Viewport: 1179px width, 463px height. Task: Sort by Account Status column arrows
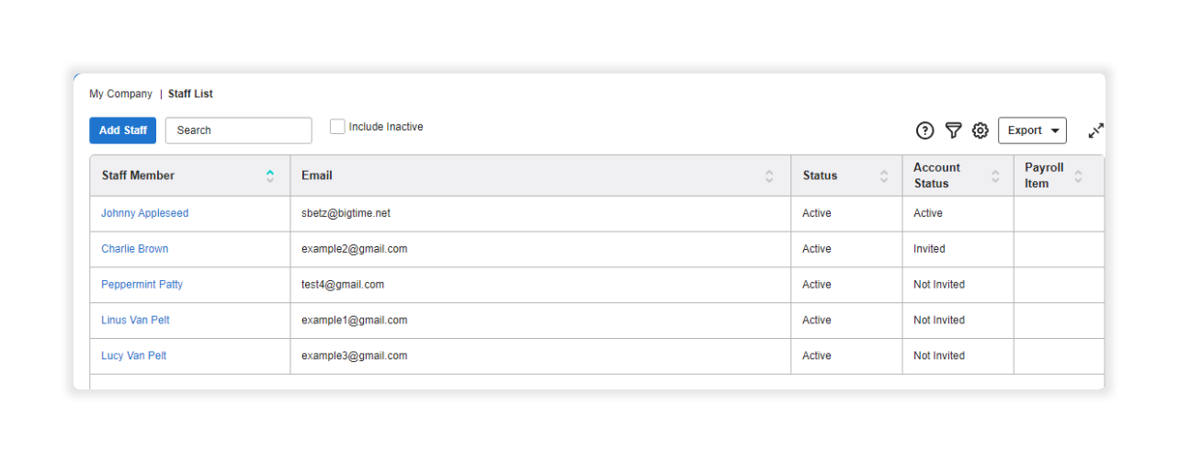click(995, 175)
